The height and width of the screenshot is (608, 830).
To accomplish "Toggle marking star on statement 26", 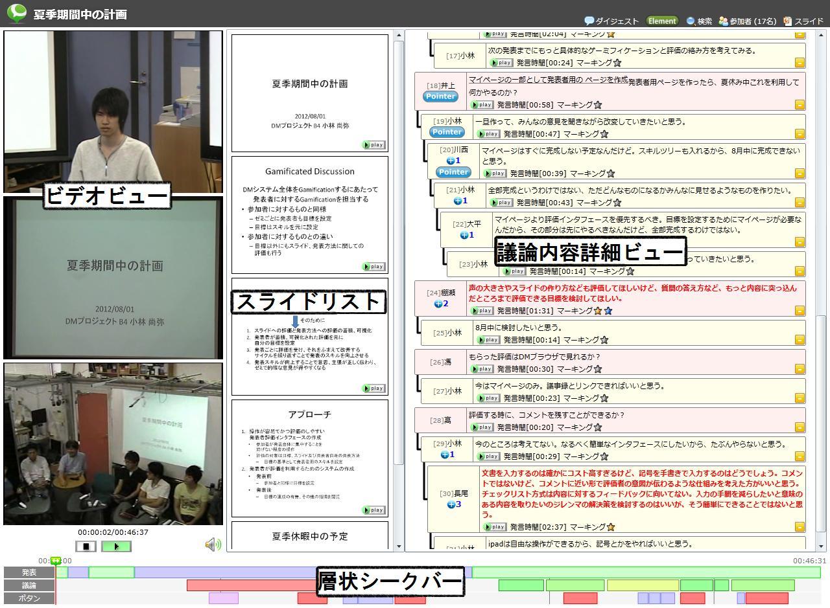I will [x=598, y=369].
